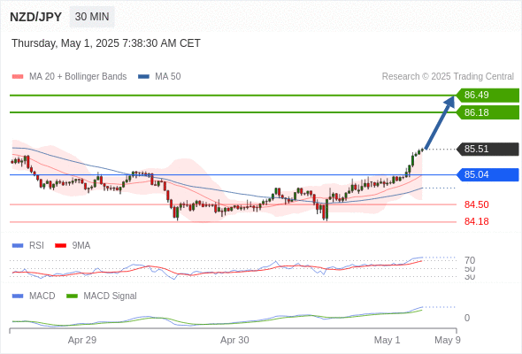The width and height of the screenshot is (522, 354).
Task: Click the NZD/JPY pair title
Action: 36,17
